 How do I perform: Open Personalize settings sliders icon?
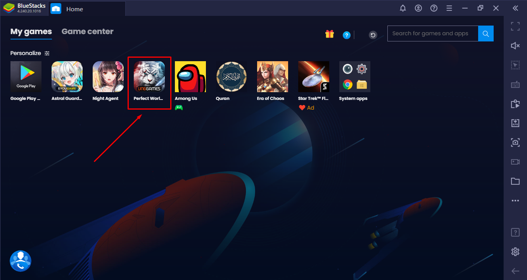tap(47, 53)
